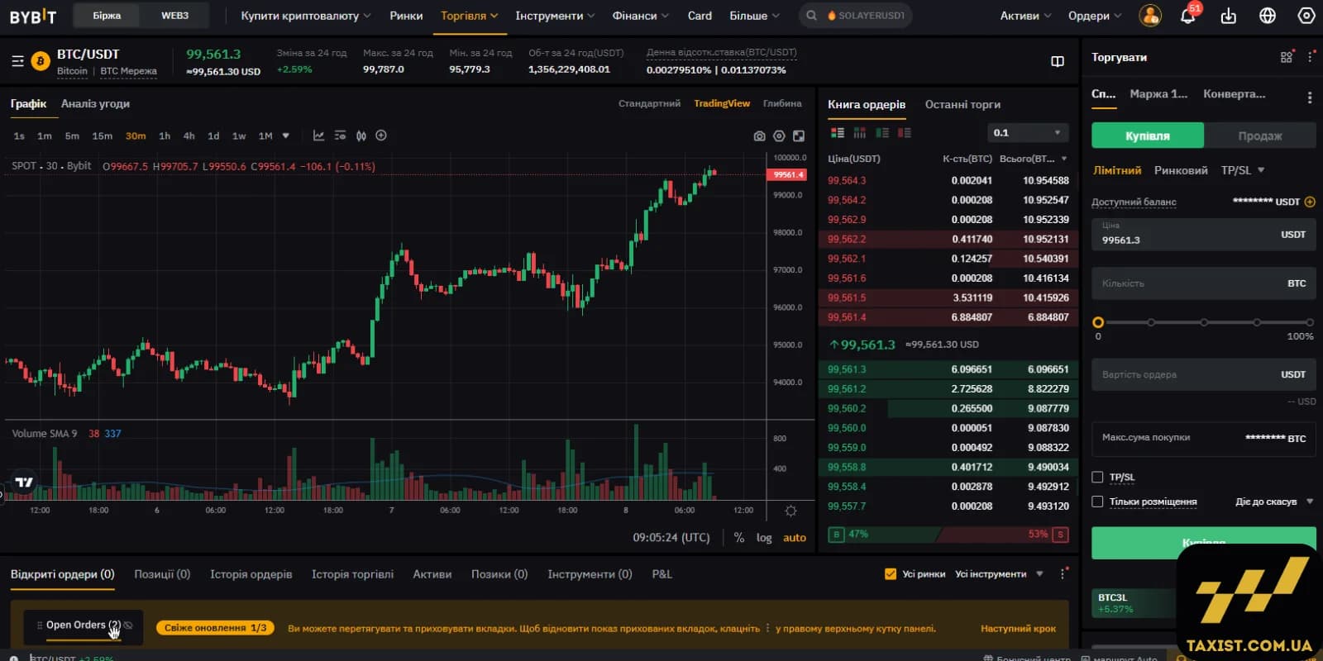Screen dimensions: 1323x661
Task: Click Наступний крок link
Action: [1018, 628]
